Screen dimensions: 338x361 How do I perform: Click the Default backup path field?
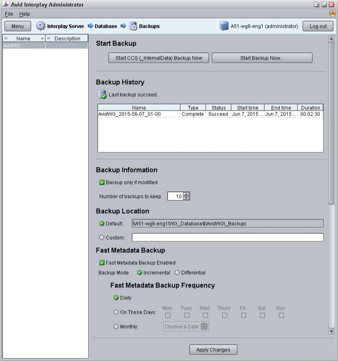(x=228, y=223)
